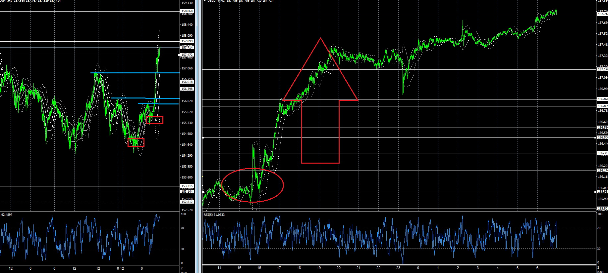Click the 159.130 tick on H1 price scale
The width and height of the screenshot is (608, 273).
pos(187,3)
